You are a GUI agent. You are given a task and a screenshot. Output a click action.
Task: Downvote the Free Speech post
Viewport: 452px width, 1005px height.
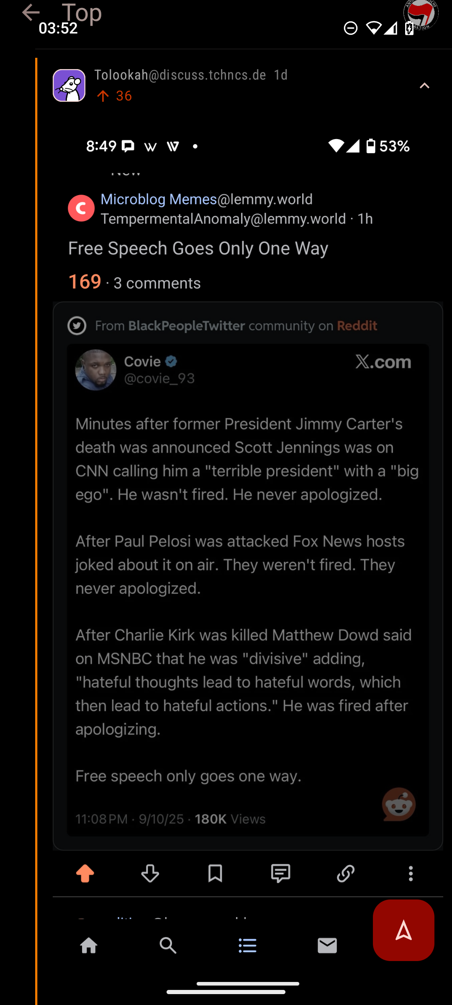coord(150,874)
